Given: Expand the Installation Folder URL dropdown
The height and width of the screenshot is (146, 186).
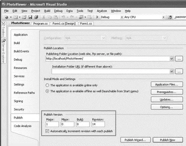Looking at the screenshot, I should click(172, 71).
